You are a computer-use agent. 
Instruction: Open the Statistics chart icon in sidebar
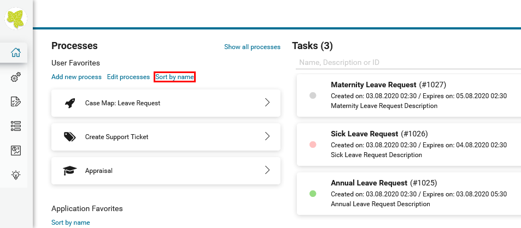[16, 151]
